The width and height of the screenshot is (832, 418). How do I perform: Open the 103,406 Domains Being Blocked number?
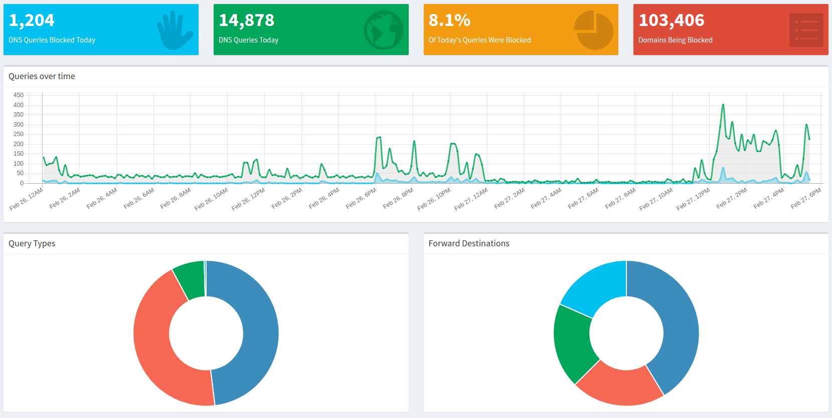(671, 20)
